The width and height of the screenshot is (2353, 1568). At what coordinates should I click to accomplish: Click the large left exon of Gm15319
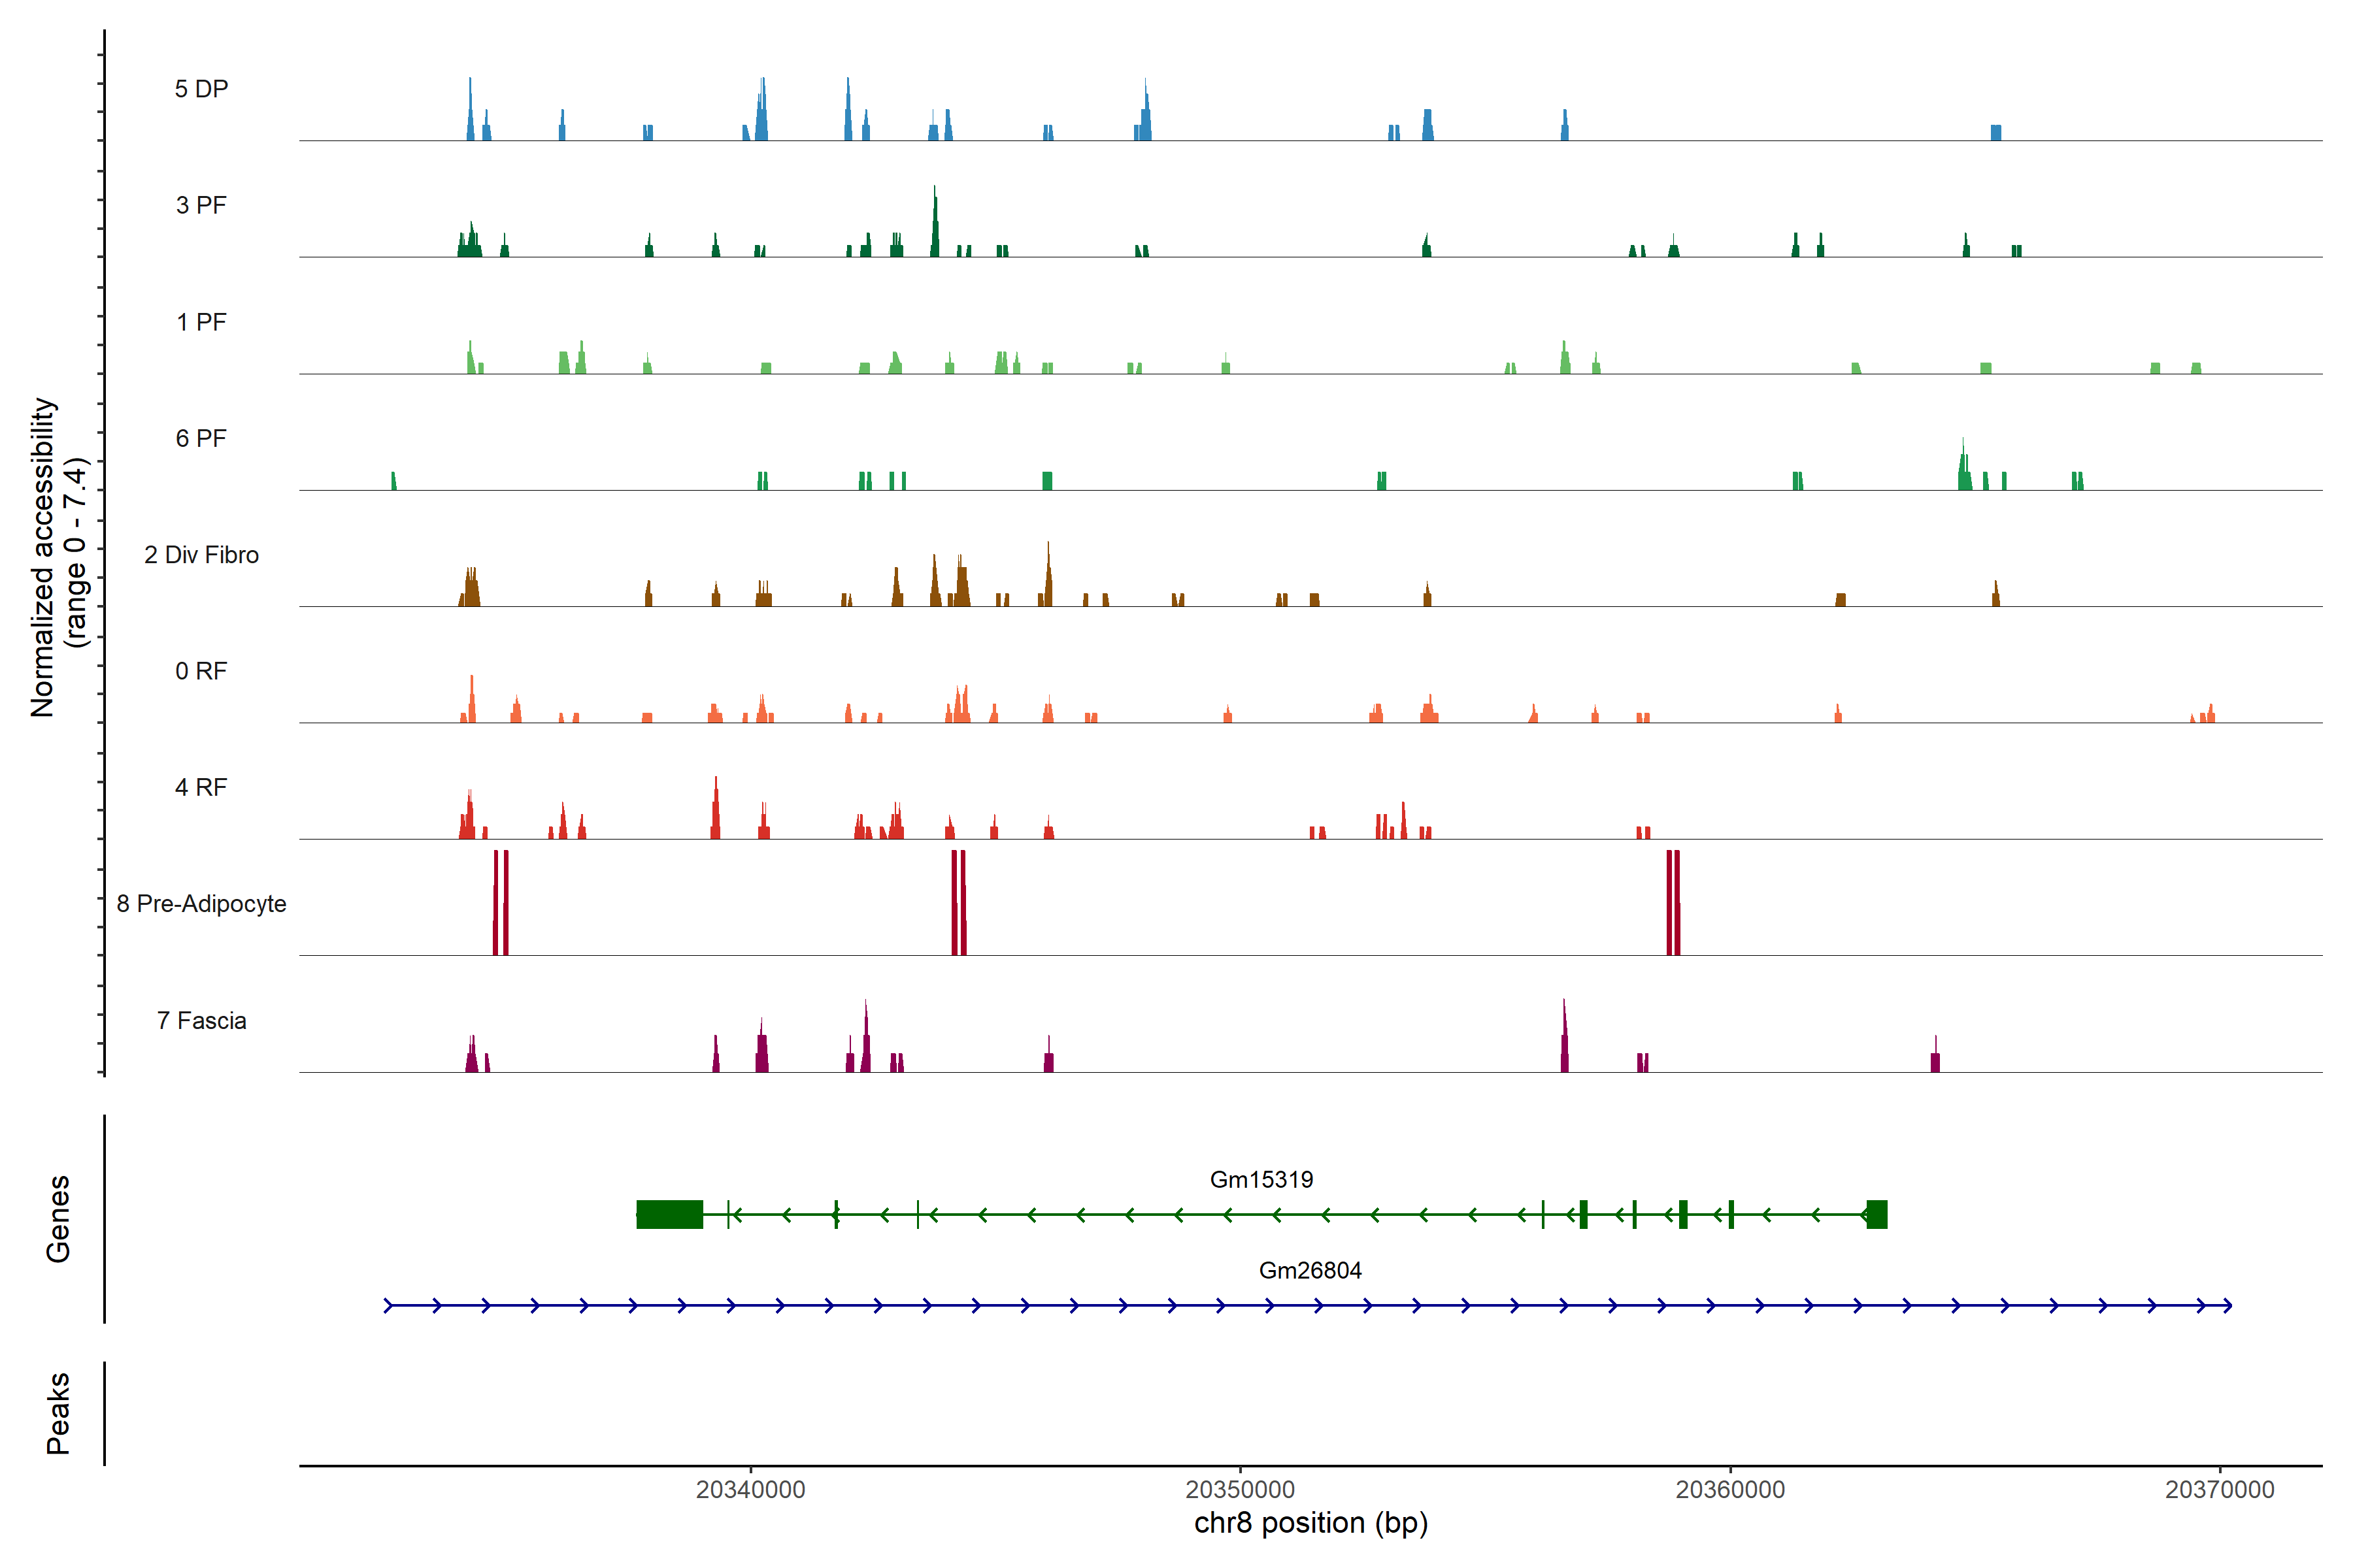(x=669, y=1214)
